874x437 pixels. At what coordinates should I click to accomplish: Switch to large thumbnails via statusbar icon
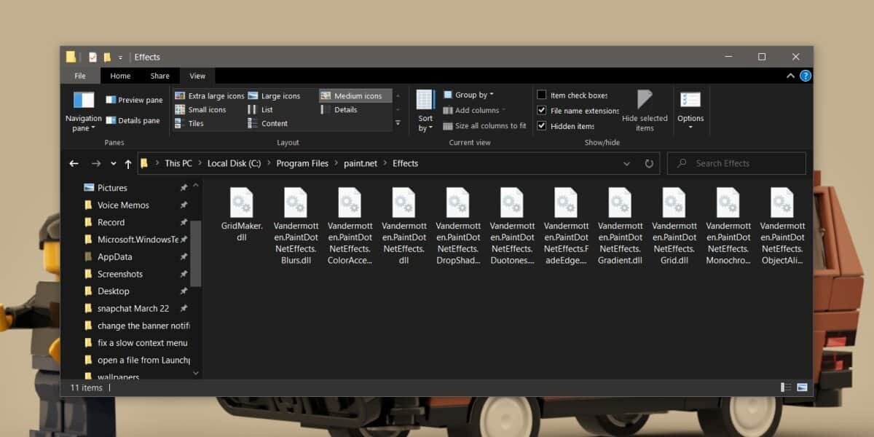801,387
